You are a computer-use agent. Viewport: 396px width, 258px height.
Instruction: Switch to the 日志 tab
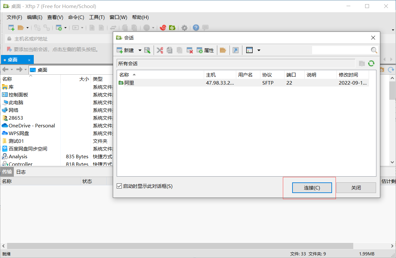coord(21,172)
